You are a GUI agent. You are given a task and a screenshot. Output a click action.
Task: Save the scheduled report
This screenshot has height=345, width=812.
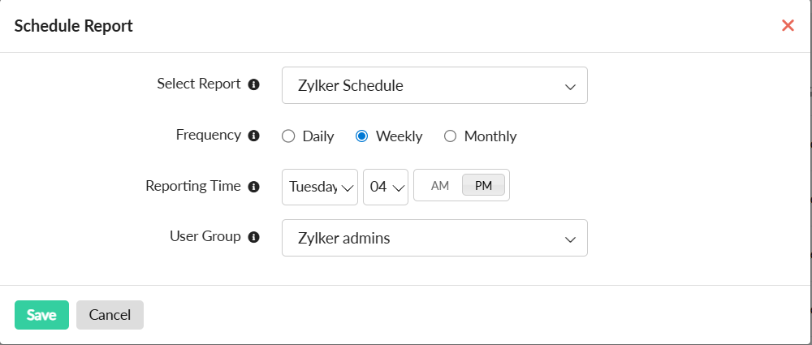coord(41,315)
